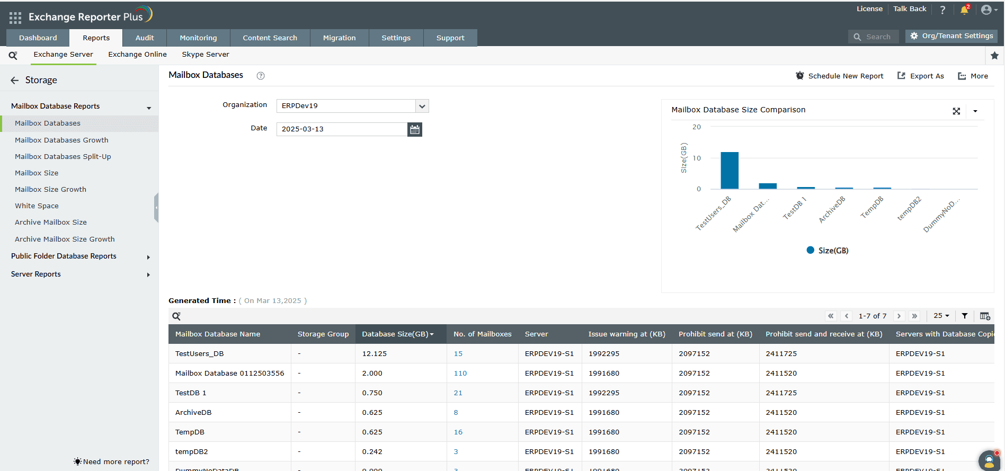
Task: Toggle the Size(GB) chart legend
Action: [x=828, y=251]
